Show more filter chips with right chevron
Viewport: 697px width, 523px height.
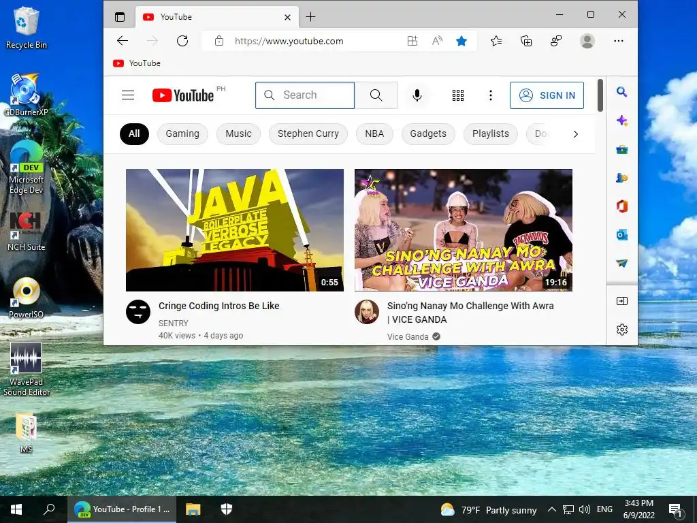576,134
